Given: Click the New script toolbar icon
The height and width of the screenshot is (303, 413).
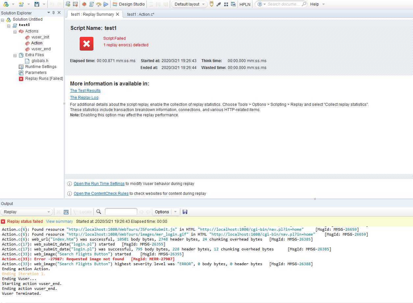Looking at the screenshot, I should 21,4.
